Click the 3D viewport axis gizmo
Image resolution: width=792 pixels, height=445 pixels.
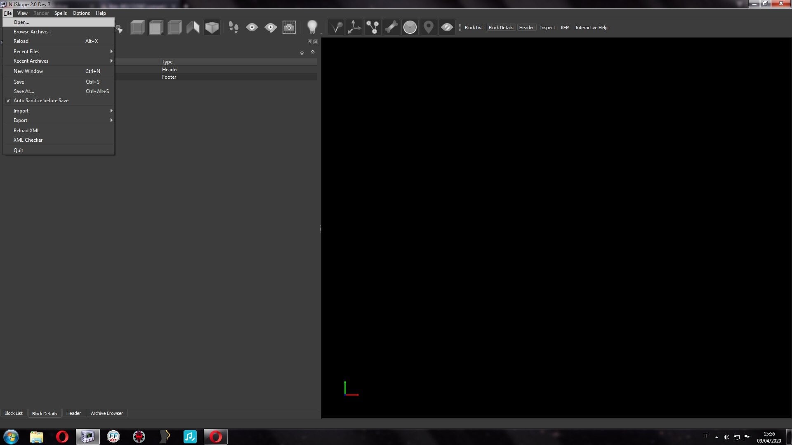(351, 389)
